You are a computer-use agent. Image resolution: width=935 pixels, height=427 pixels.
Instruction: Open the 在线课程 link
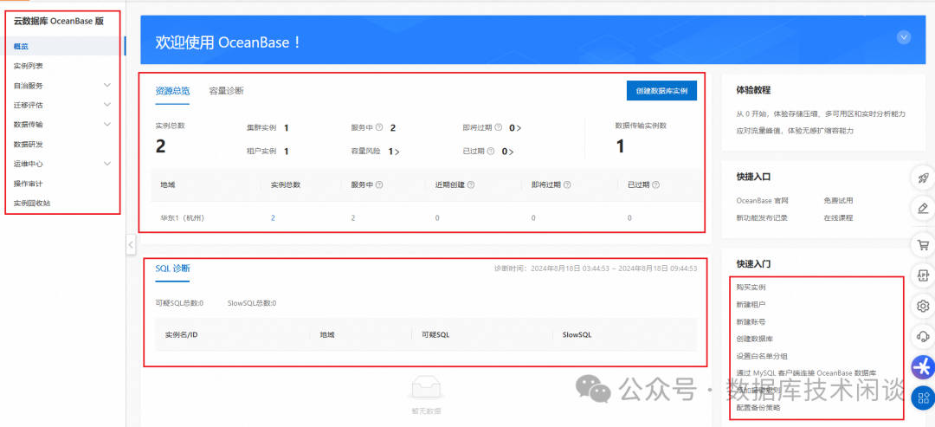[838, 217]
